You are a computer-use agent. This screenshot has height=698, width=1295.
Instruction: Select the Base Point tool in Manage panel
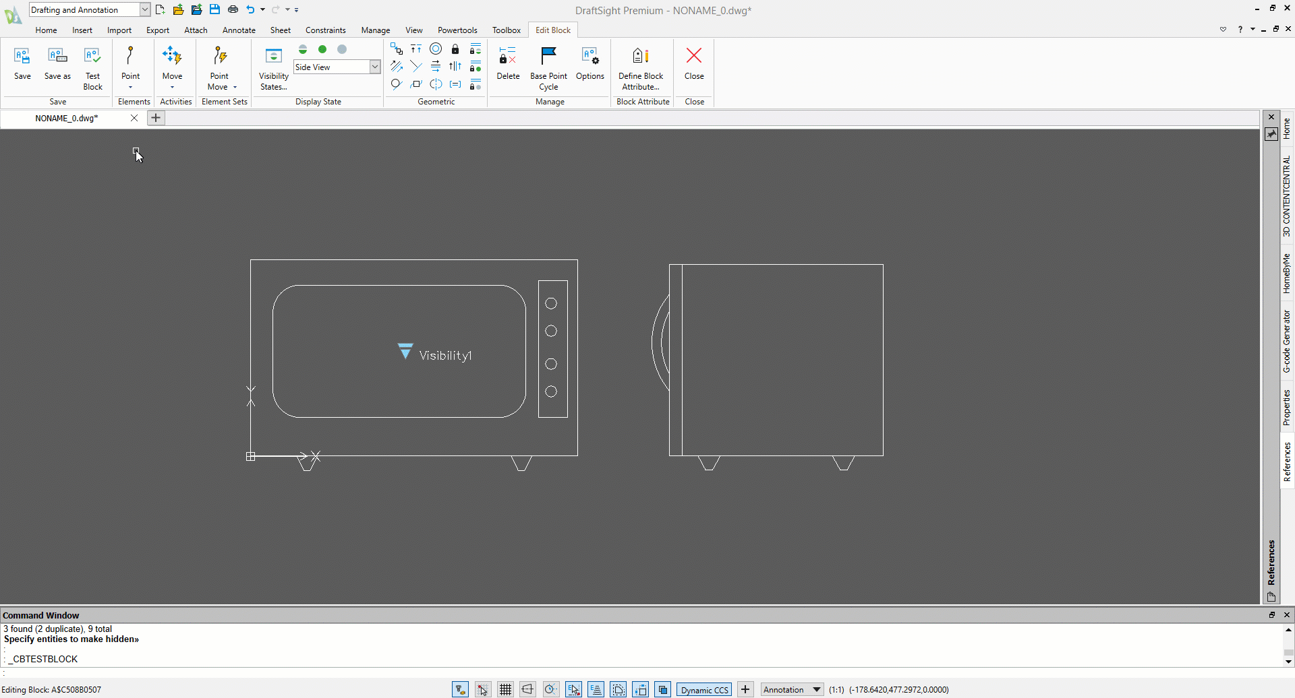point(548,67)
